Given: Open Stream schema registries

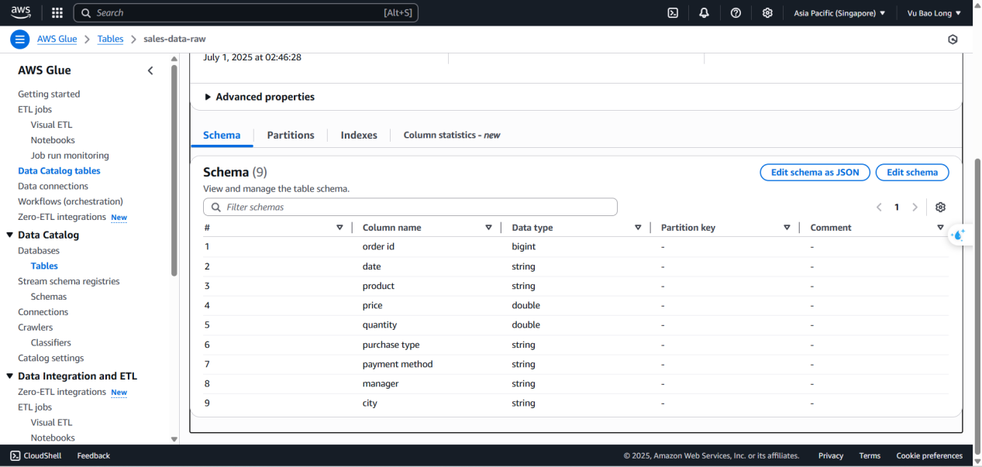Looking at the screenshot, I should tap(69, 281).
